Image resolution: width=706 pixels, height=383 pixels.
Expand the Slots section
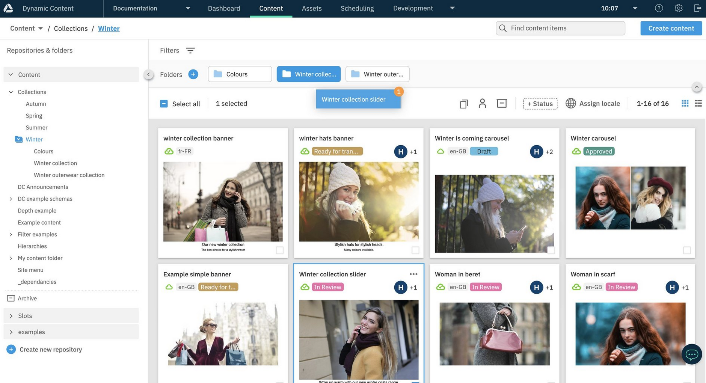(11, 316)
